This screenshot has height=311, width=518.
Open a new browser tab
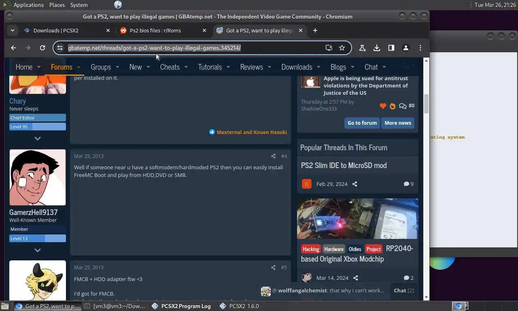click(315, 30)
